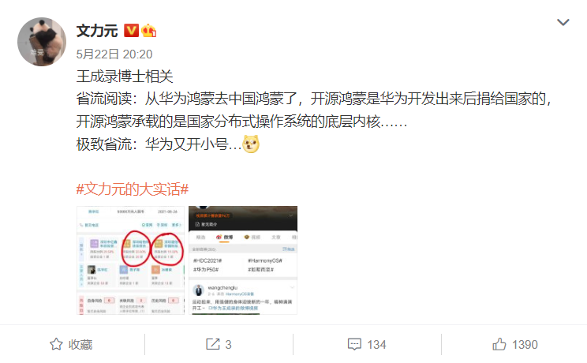
Task: Open the 134 comments count
Action: point(376,344)
